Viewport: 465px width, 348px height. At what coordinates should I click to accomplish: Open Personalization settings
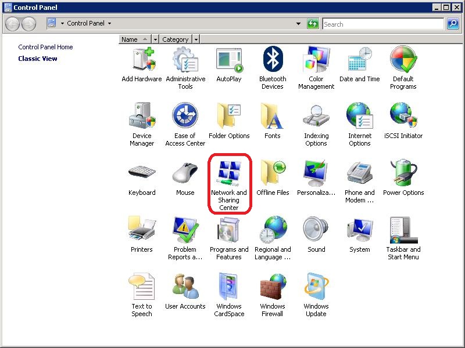click(316, 178)
